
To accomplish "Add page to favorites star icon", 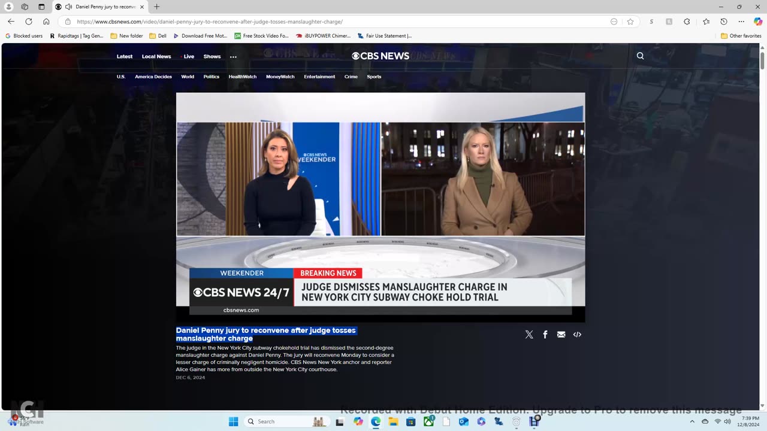I will 630,22.
